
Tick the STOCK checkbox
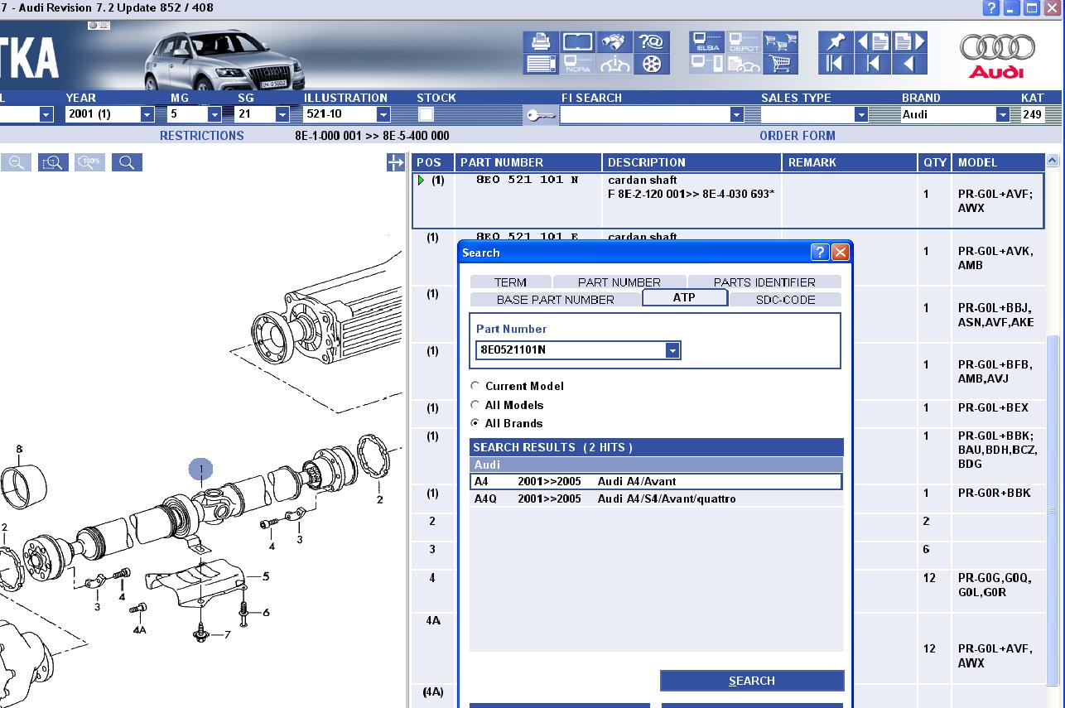click(426, 114)
